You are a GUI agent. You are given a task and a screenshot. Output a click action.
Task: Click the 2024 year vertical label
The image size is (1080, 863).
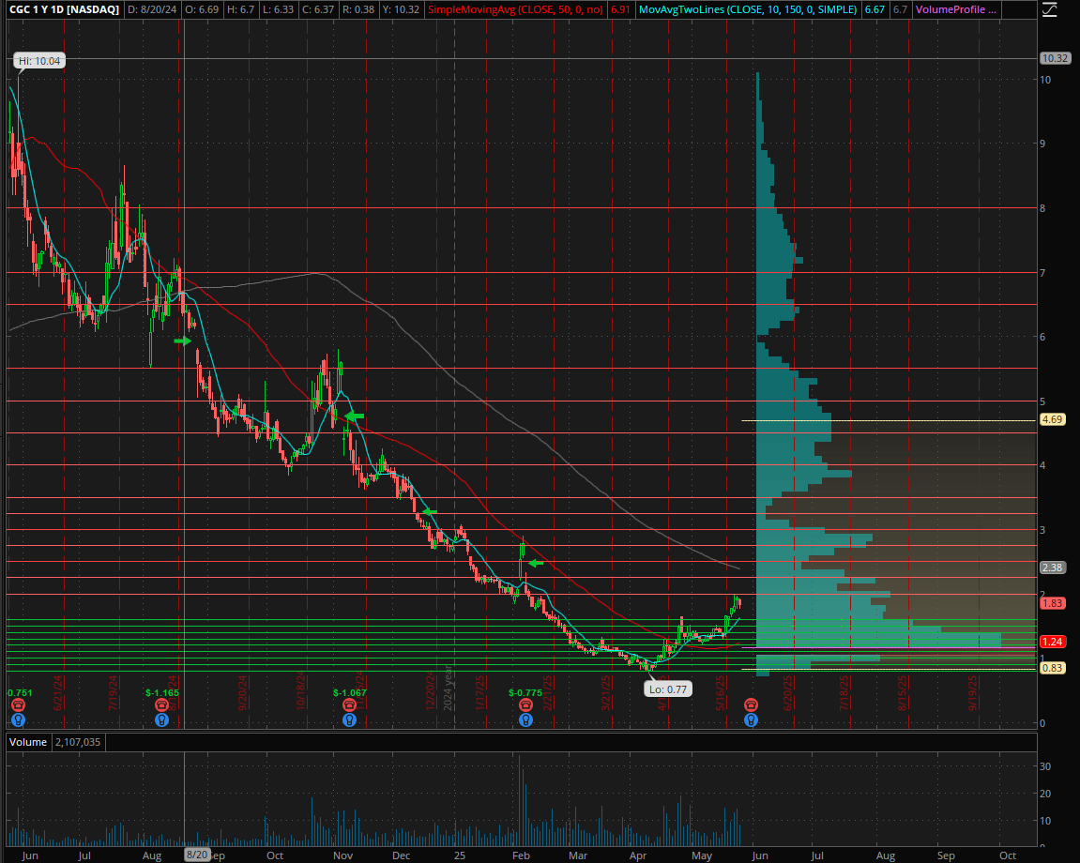[x=448, y=688]
